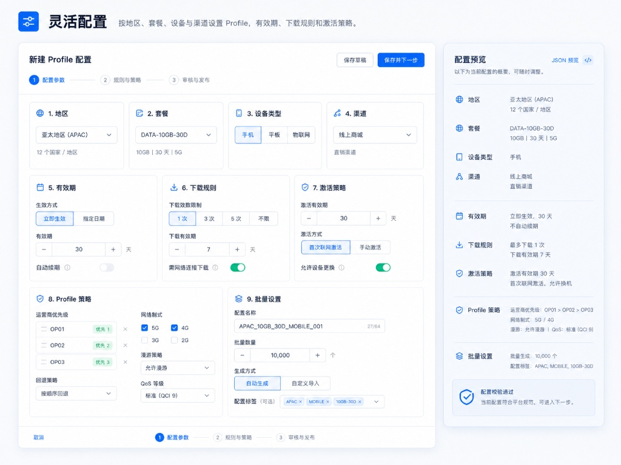
Task: Click the JSON preview code icon
Action: click(x=588, y=60)
